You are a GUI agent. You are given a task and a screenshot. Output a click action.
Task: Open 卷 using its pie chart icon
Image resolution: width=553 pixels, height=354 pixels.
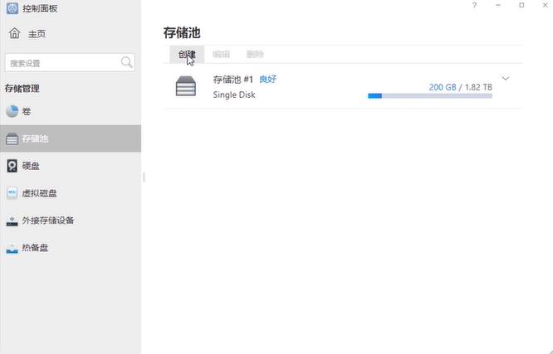[12, 111]
